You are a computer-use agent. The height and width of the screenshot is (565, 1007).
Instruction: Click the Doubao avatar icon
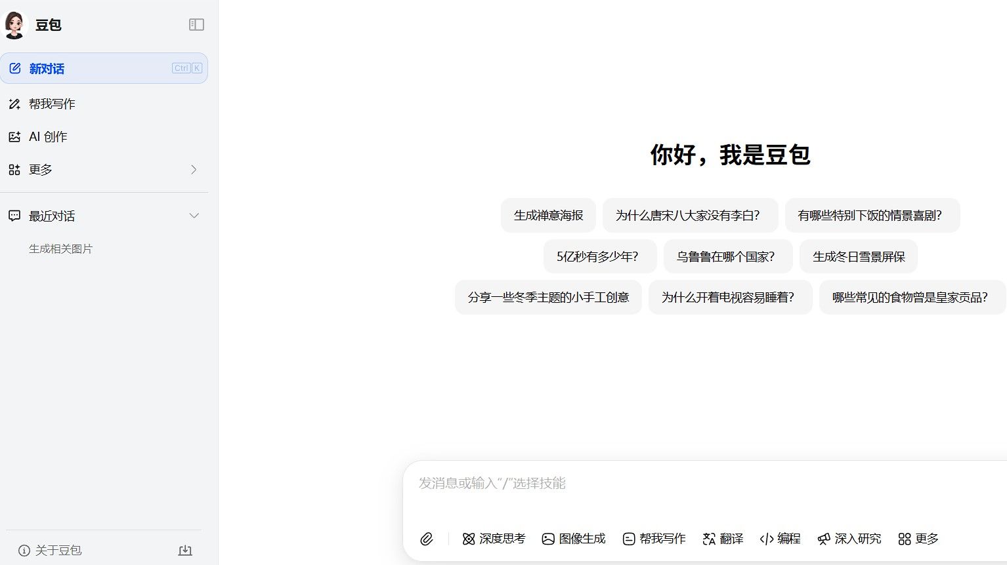click(14, 25)
